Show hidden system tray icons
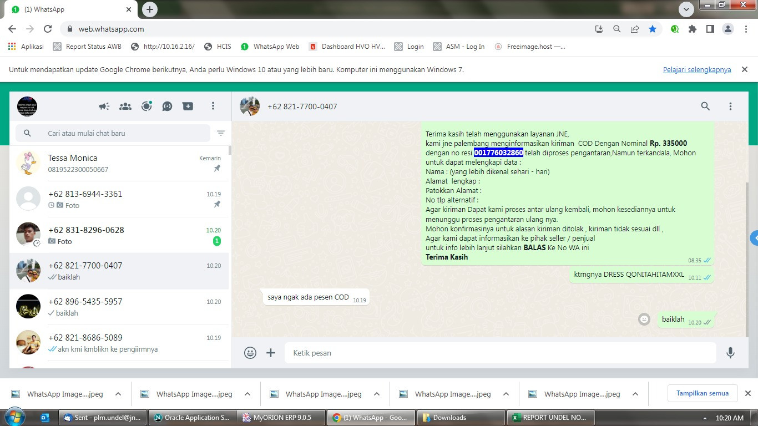This screenshot has width=758, height=426. pyautogui.click(x=705, y=418)
